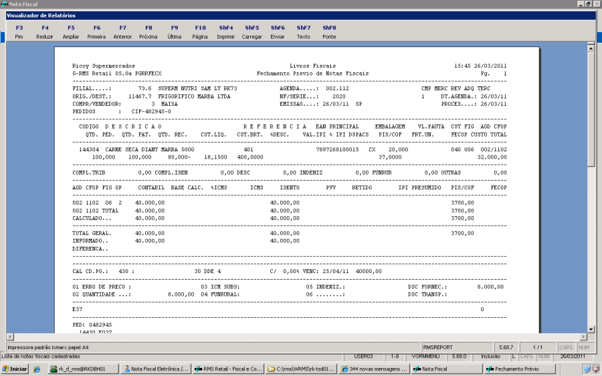Click EAN 7897268100015 value
The image size is (602, 376).
pos(337,150)
